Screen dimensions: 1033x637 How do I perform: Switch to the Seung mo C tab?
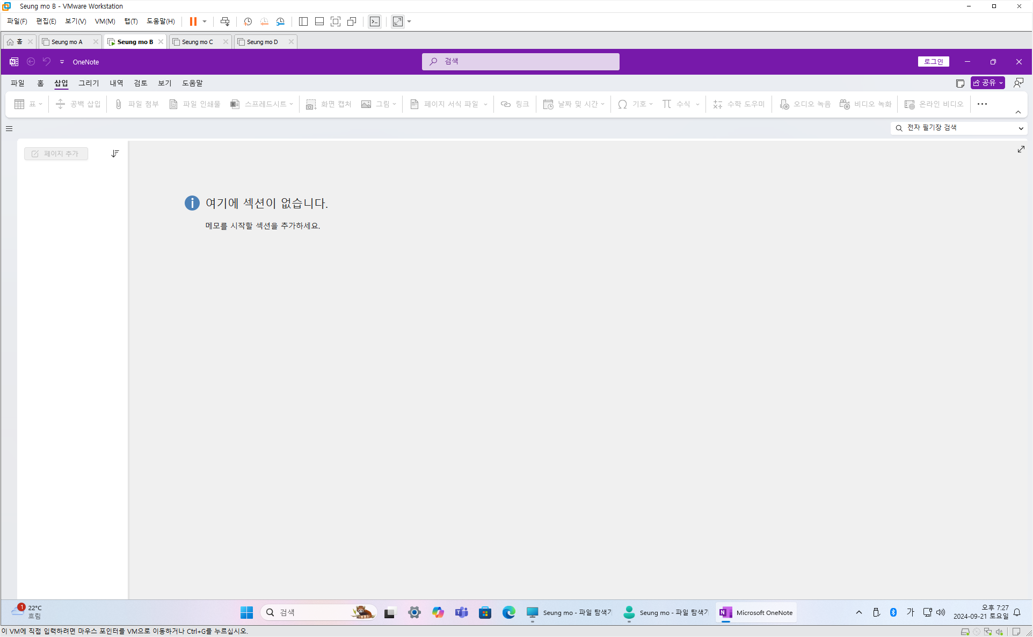(x=197, y=42)
